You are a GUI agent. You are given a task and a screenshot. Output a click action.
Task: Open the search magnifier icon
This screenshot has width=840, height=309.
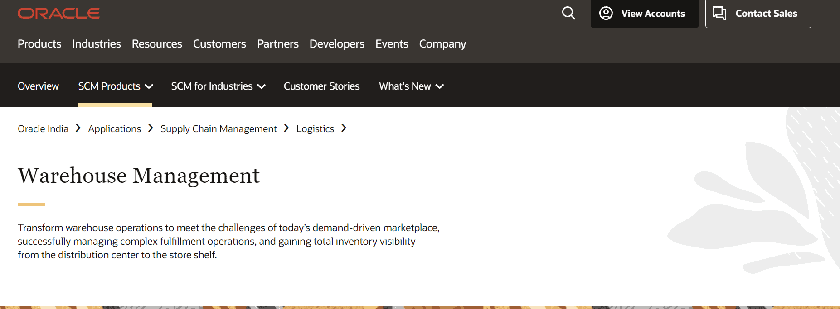[568, 13]
